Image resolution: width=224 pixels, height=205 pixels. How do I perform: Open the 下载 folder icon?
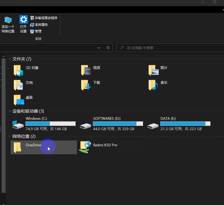86,85
